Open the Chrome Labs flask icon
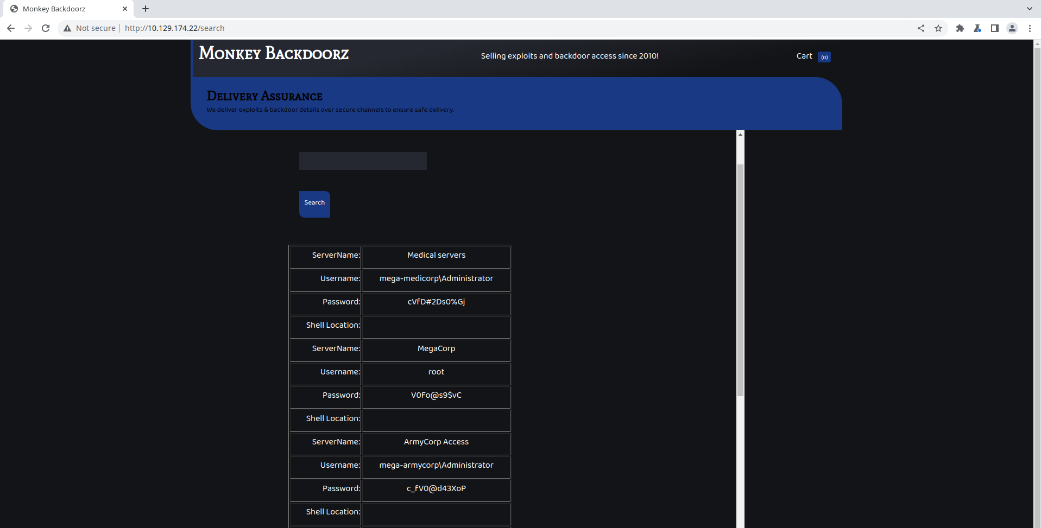 point(977,28)
